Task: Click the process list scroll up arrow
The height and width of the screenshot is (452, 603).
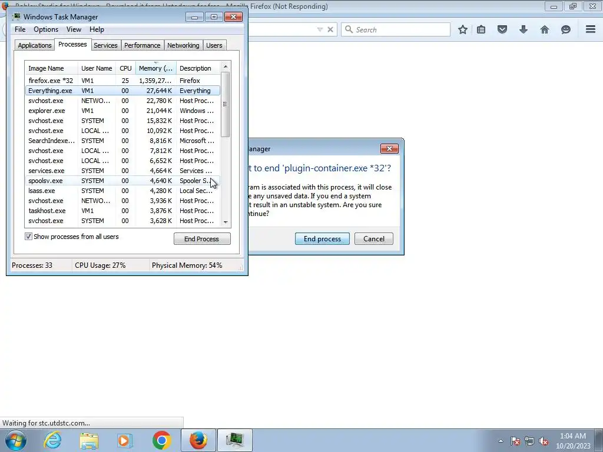Action: click(226, 67)
